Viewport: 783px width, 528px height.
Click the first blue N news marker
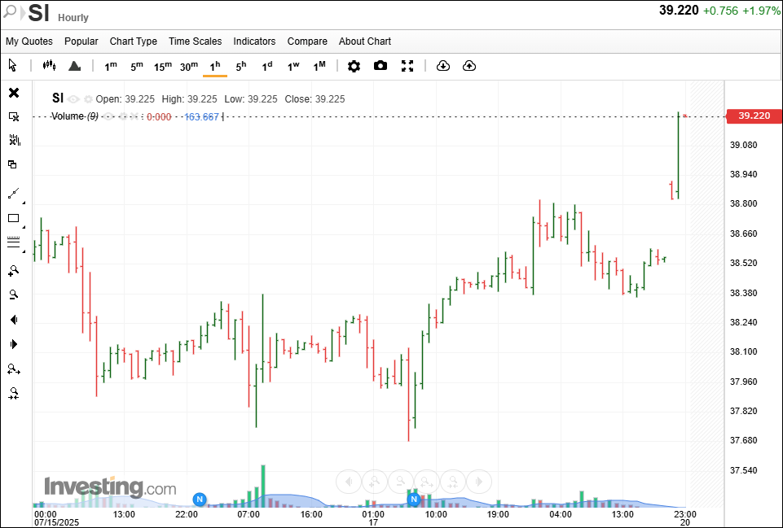(200, 499)
